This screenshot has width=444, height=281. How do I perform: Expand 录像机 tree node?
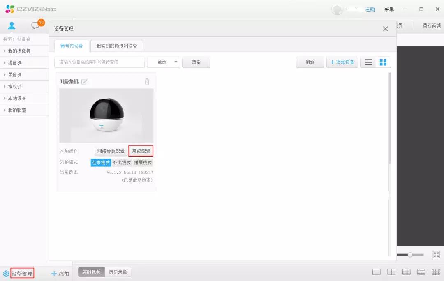tap(15, 75)
